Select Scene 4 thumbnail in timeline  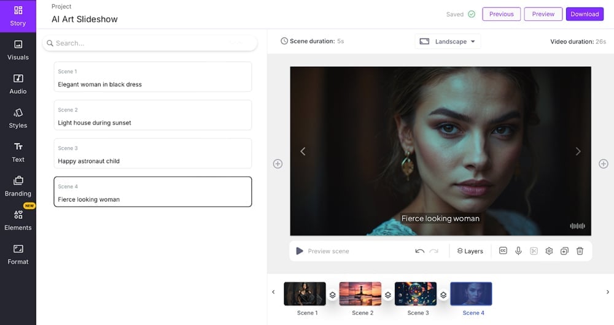pyautogui.click(x=471, y=294)
